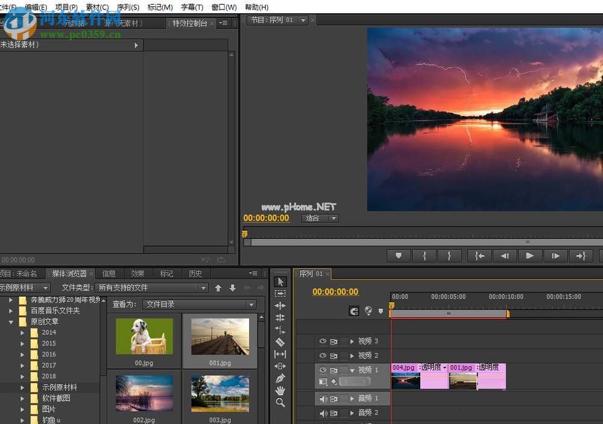Screen dimensions: 603x424
Task: Open the 适合 zoom level dropdown
Action: [x=320, y=218]
